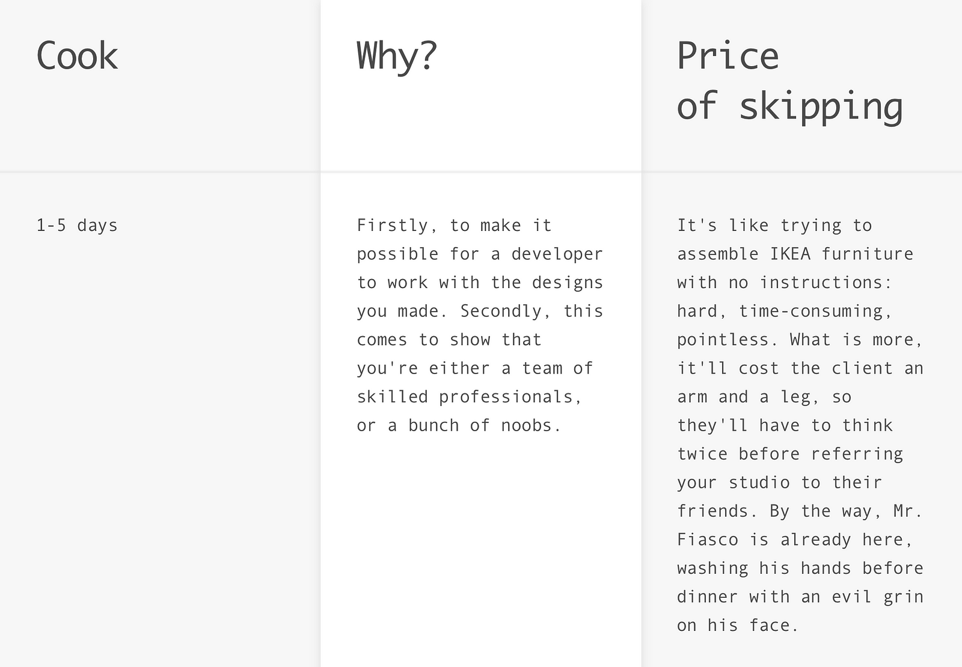
Task: Click "IKEA furniture" in the Price column
Action: tap(842, 254)
